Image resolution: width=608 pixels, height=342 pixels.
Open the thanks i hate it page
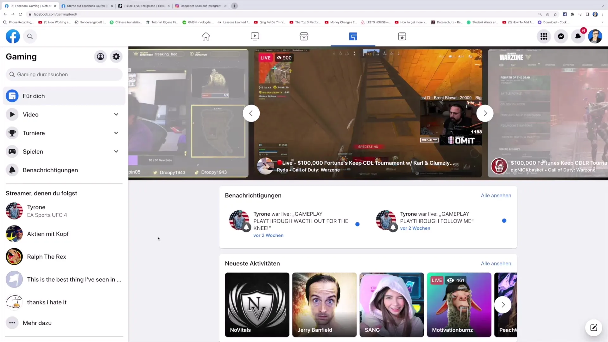pos(64,302)
